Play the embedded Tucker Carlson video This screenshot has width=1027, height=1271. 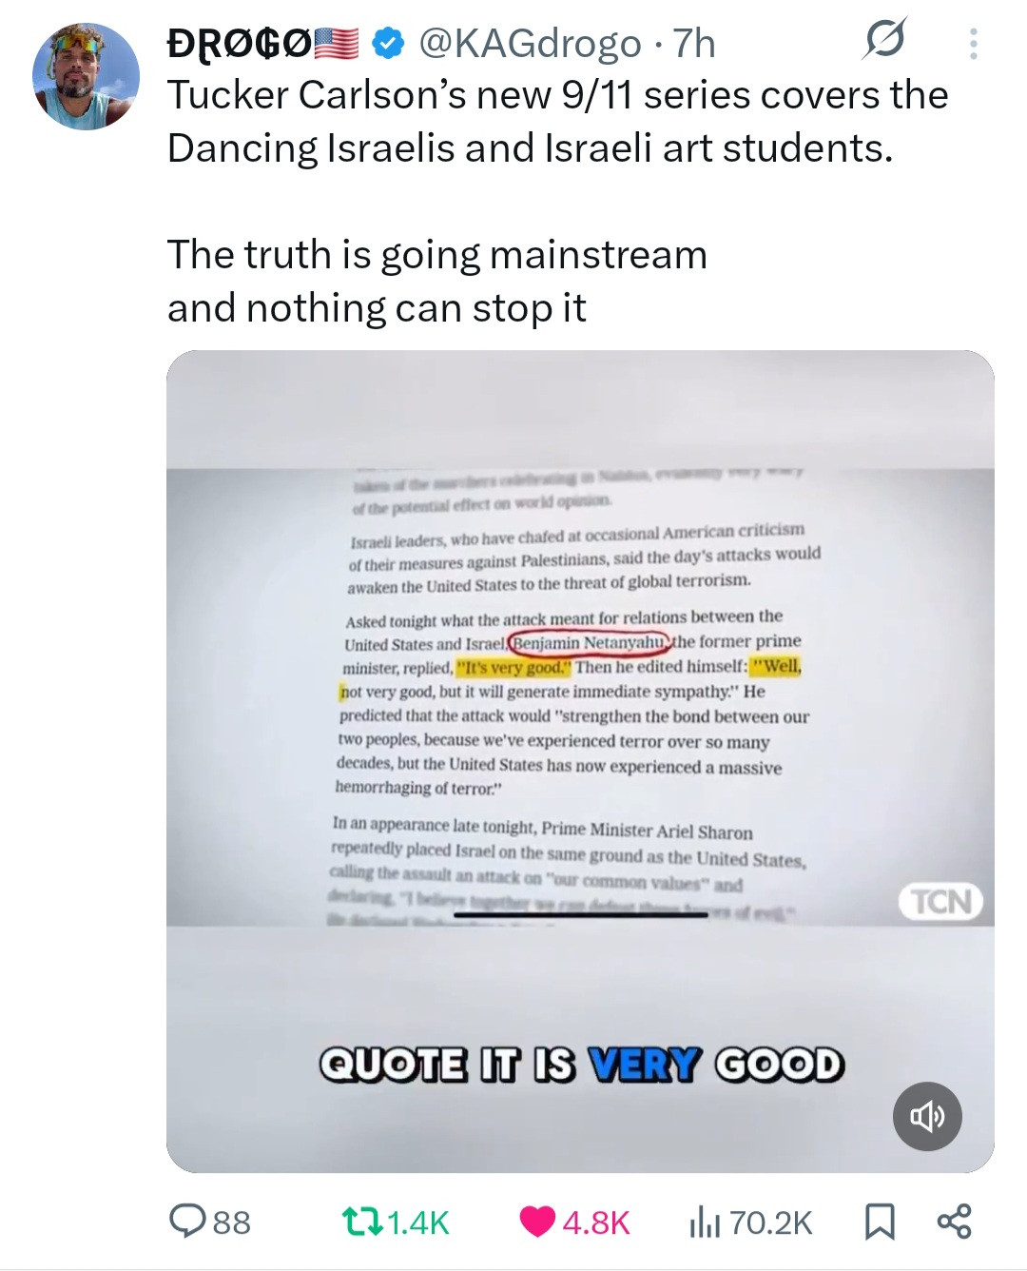pos(580,761)
